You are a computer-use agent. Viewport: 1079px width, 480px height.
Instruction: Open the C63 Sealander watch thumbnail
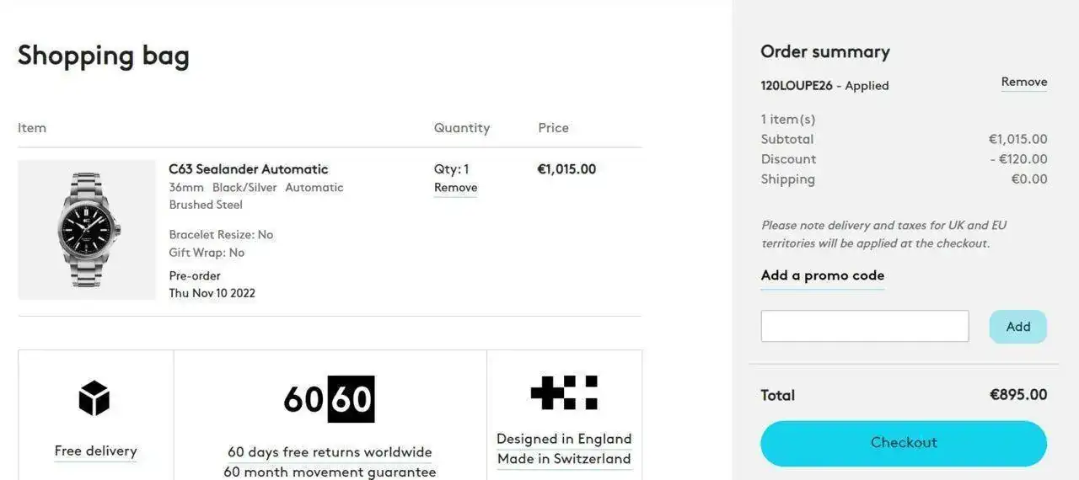(x=87, y=230)
